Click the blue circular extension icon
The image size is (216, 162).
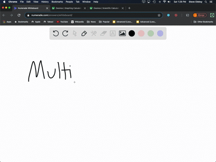(x=168, y=15)
